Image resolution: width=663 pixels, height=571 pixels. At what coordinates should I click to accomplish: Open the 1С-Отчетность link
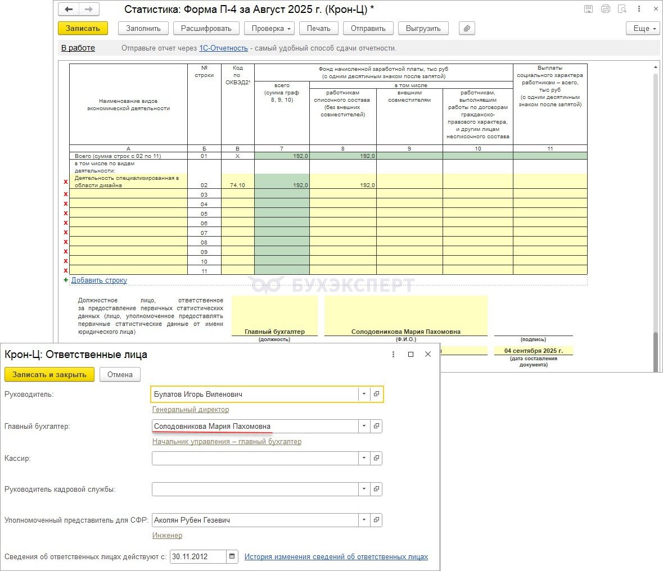point(223,48)
